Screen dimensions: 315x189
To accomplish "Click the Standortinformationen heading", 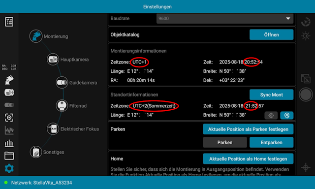I will [x=134, y=94].
